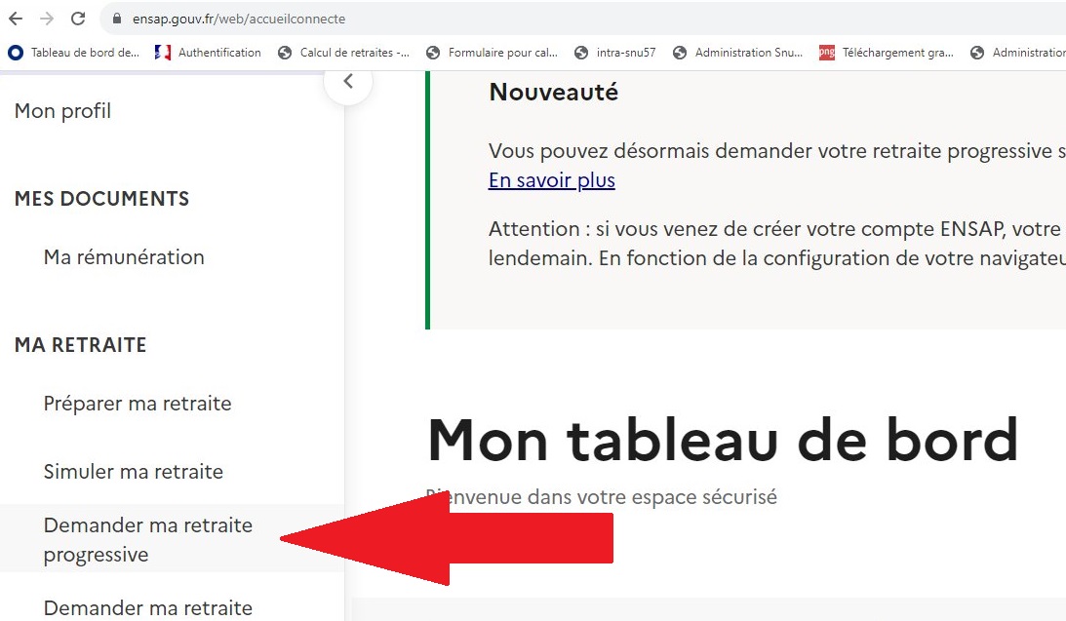
Task: Click the French flag icon beside Authentification bookmark
Action: (x=162, y=53)
